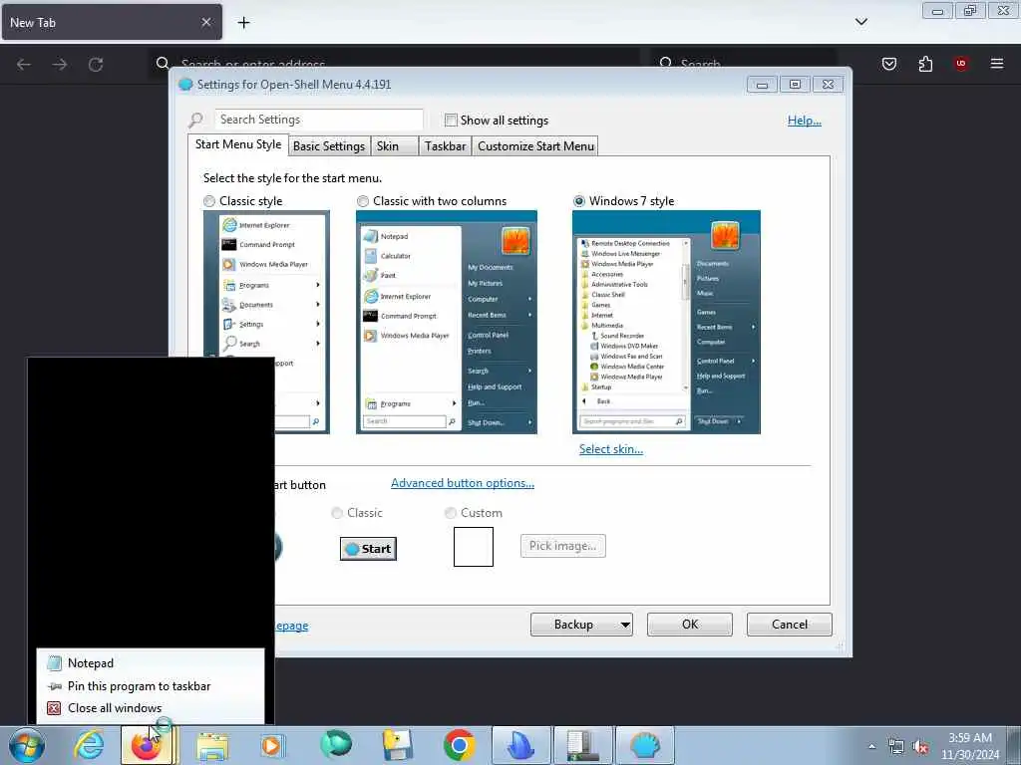The width and height of the screenshot is (1021, 765).
Task: Open the Windows Start orb
Action: (x=26, y=745)
